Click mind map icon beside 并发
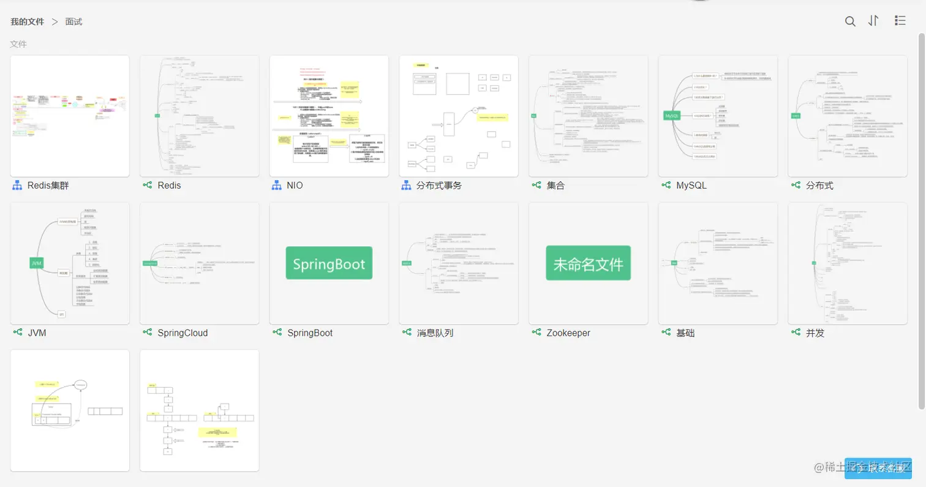 tap(796, 333)
